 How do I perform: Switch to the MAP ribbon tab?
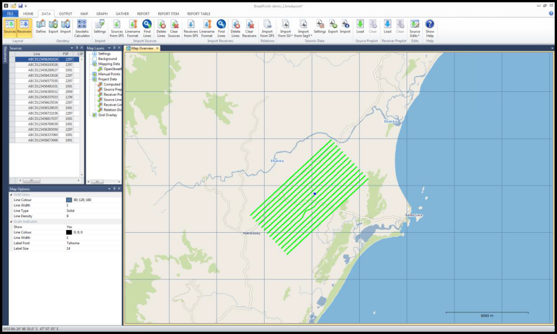(84, 13)
